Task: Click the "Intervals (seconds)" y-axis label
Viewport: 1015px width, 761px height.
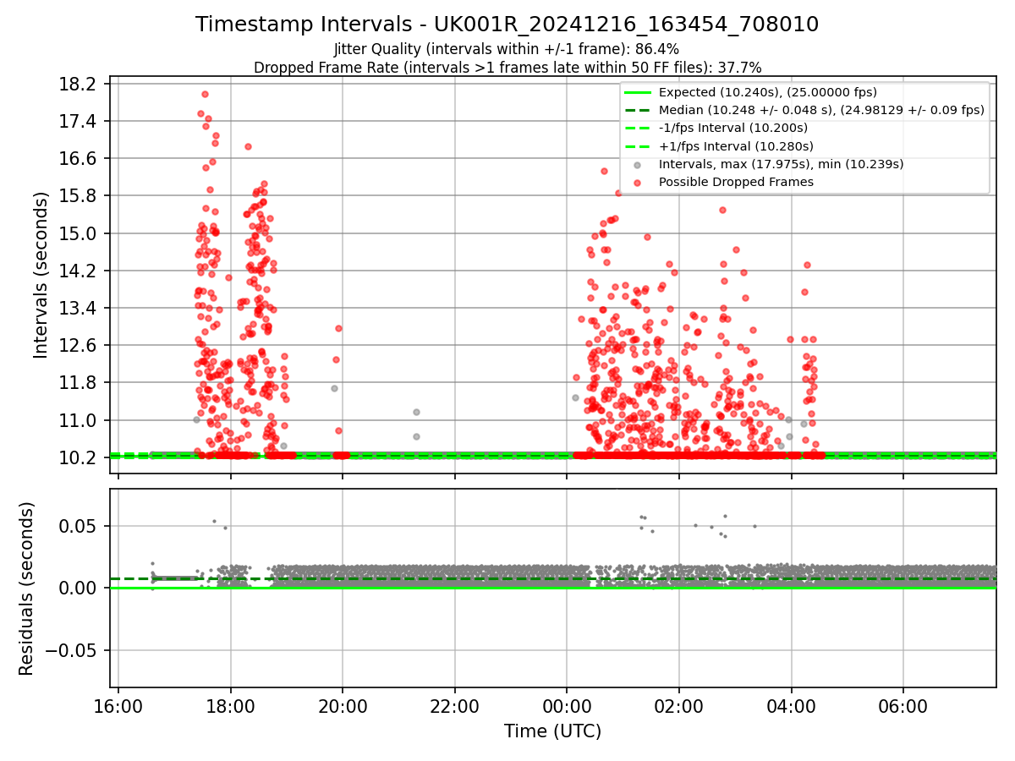Action: click(x=41, y=276)
